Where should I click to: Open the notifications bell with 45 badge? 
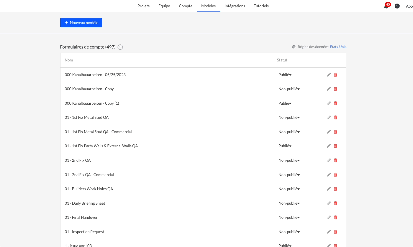(x=386, y=6)
